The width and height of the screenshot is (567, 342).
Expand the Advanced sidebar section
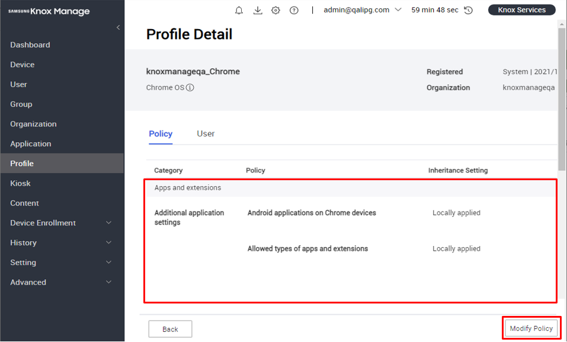click(x=28, y=282)
